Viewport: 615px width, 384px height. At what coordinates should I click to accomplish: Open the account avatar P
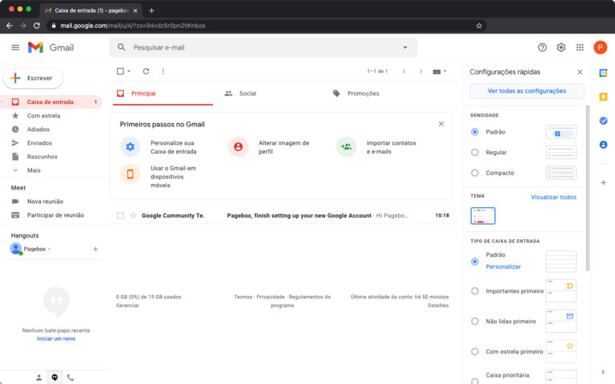point(600,47)
